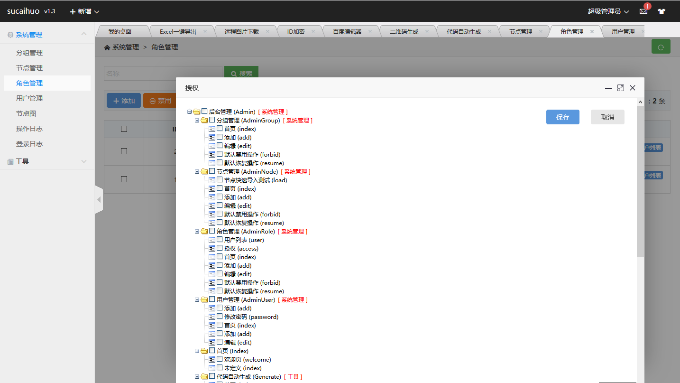
Task: Open 操作日志 in the sidebar
Action: coord(29,129)
